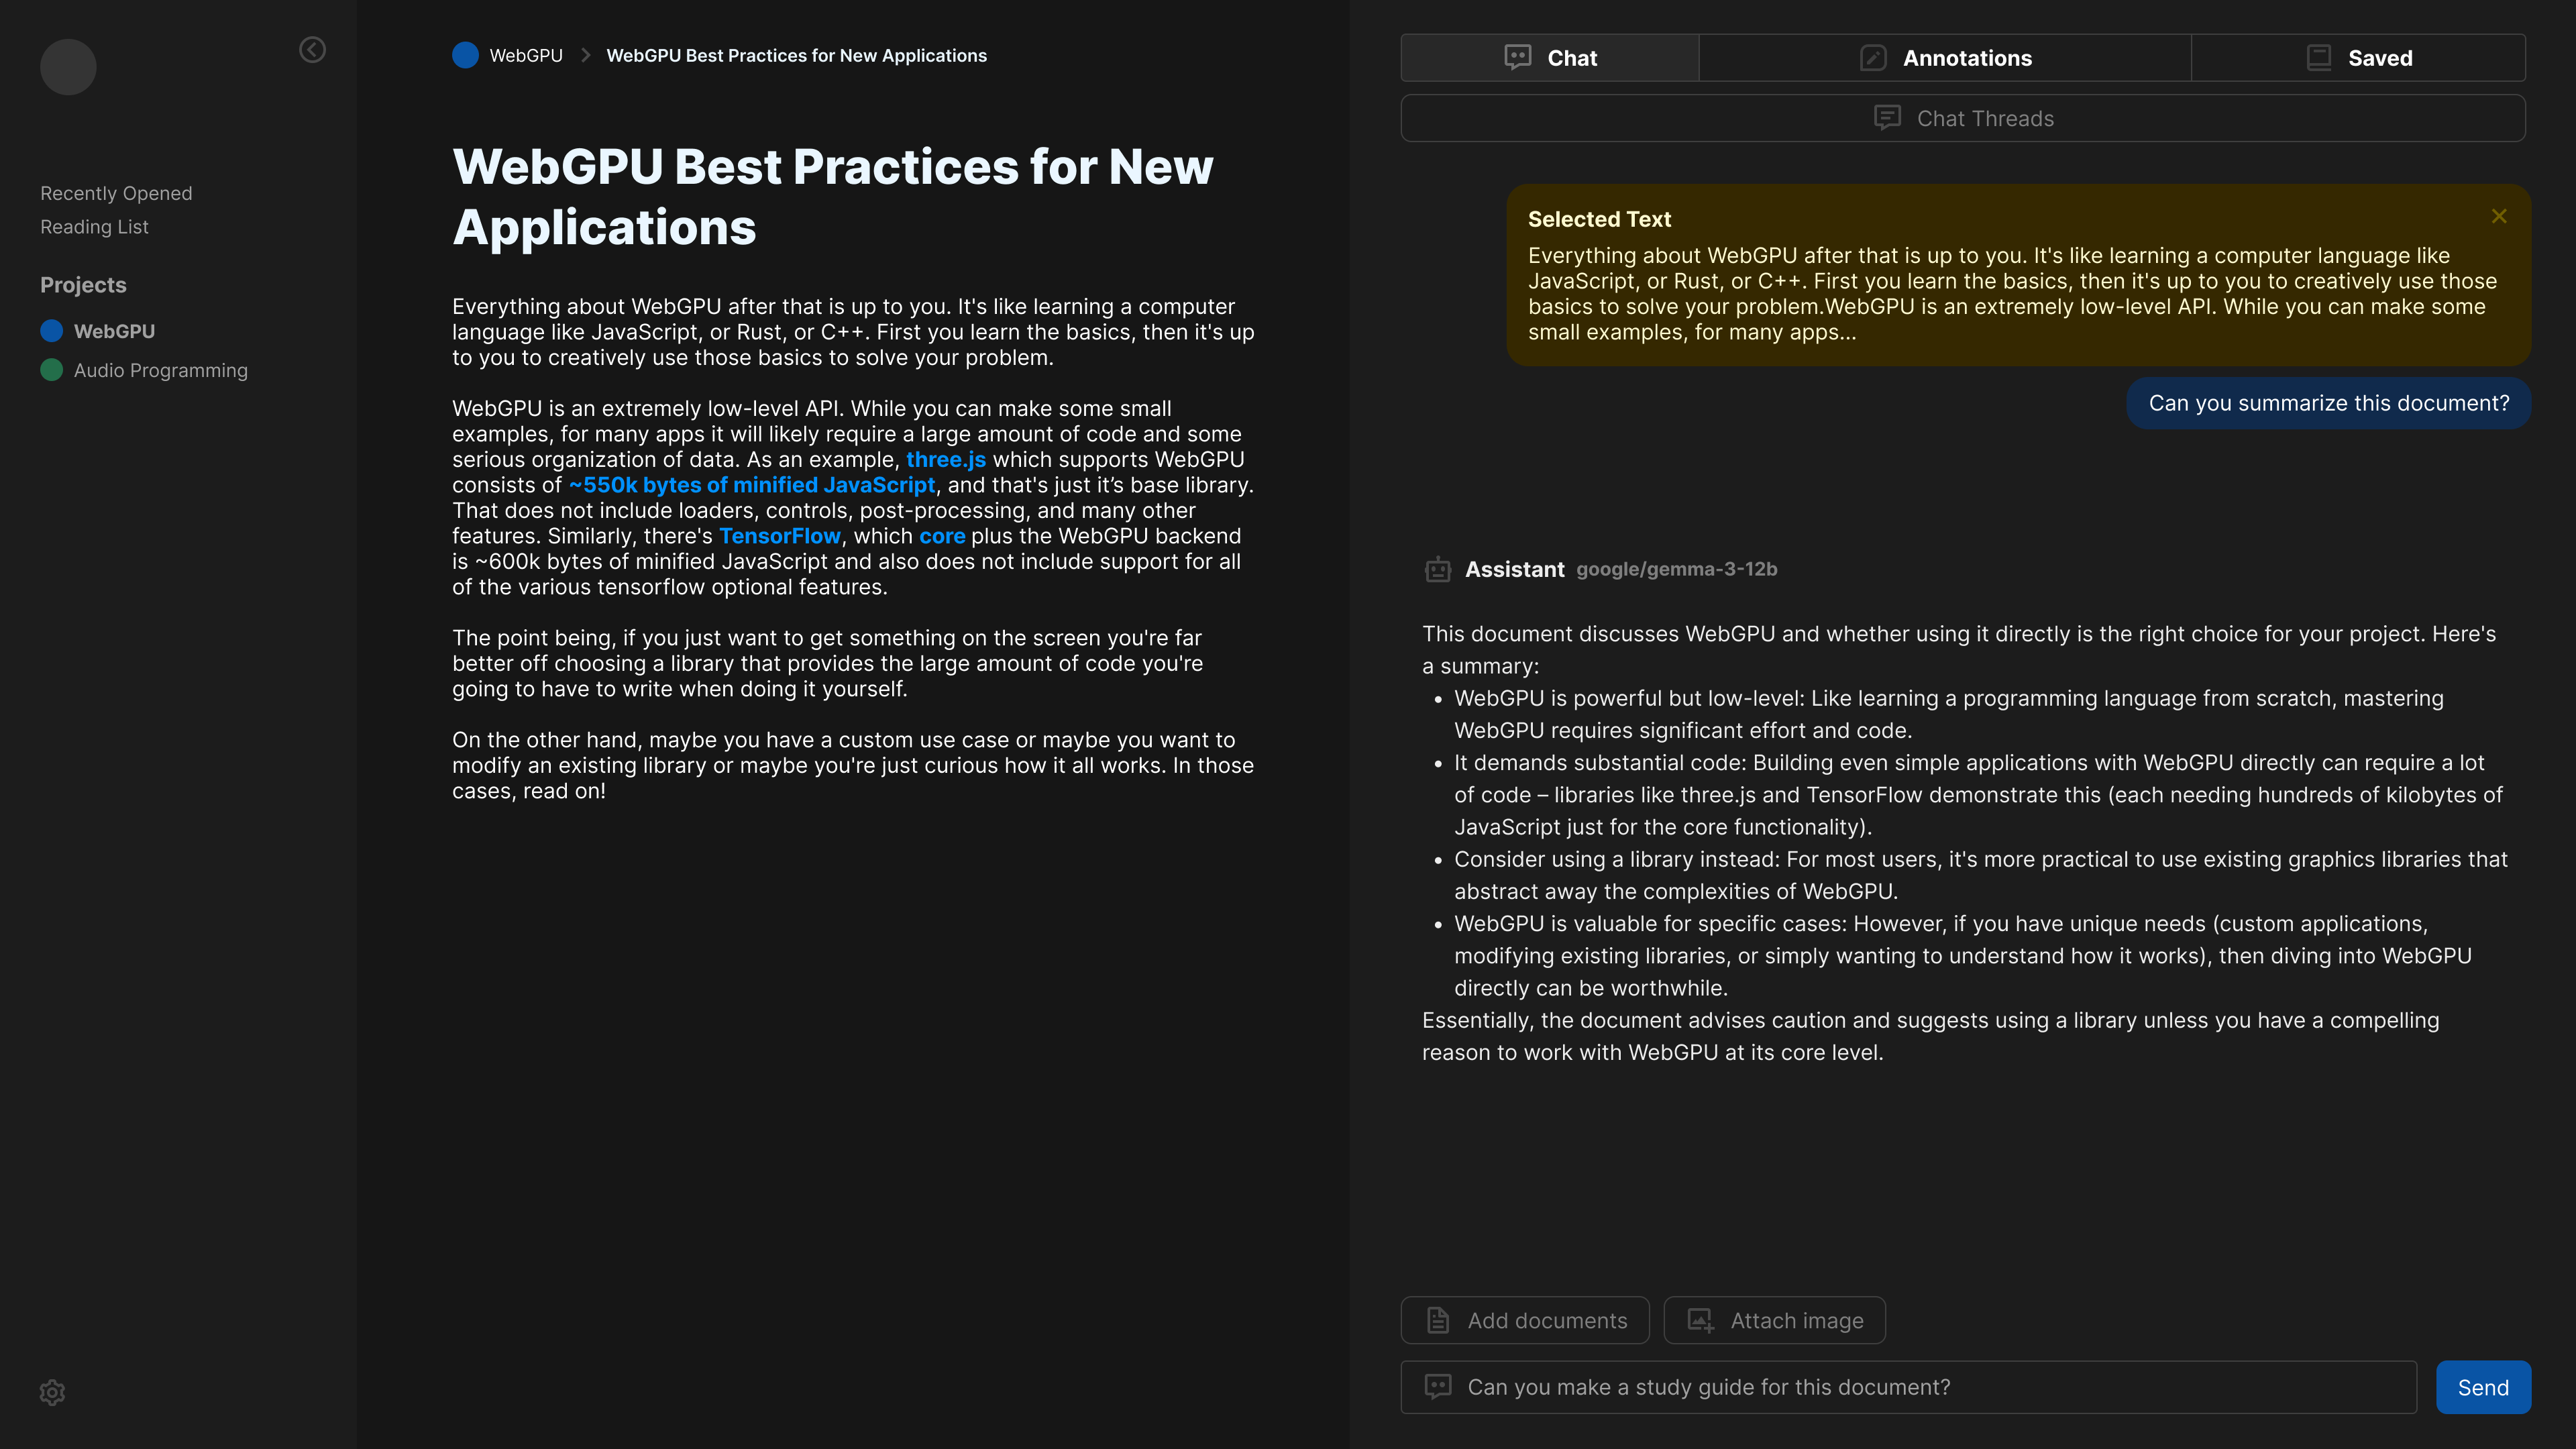Image resolution: width=2576 pixels, height=1449 pixels.
Task: Collapse the sidebar with the back arrow icon
Action: (312, 50)
